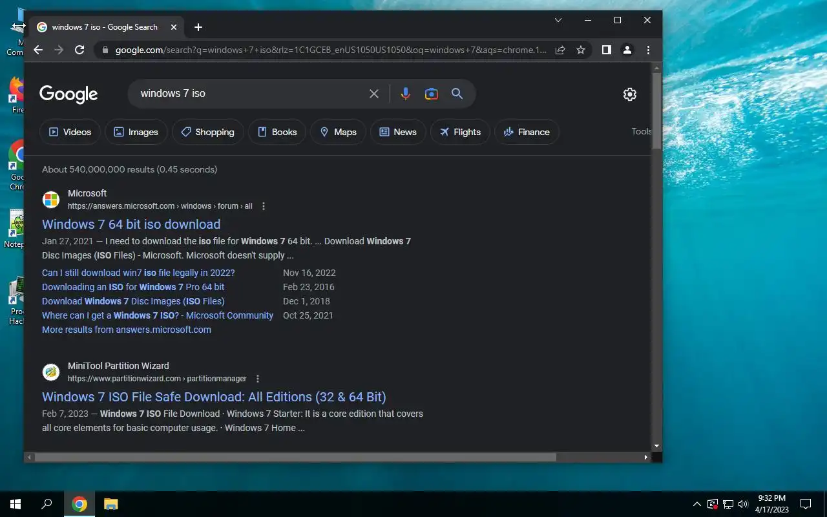
Task: Open 'Windows 7 ISO File Safe Download' result
Action: [x=214, y=397]
